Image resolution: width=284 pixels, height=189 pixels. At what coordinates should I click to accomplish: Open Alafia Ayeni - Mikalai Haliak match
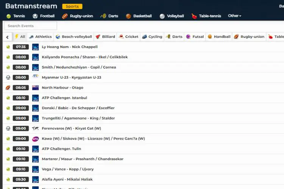(x=67, y=180)
